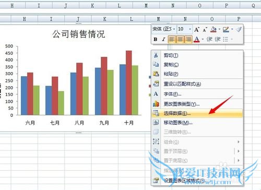The image size is (261, 190).
Task: Select the red bar for 七月
Action: coord(55,96)
